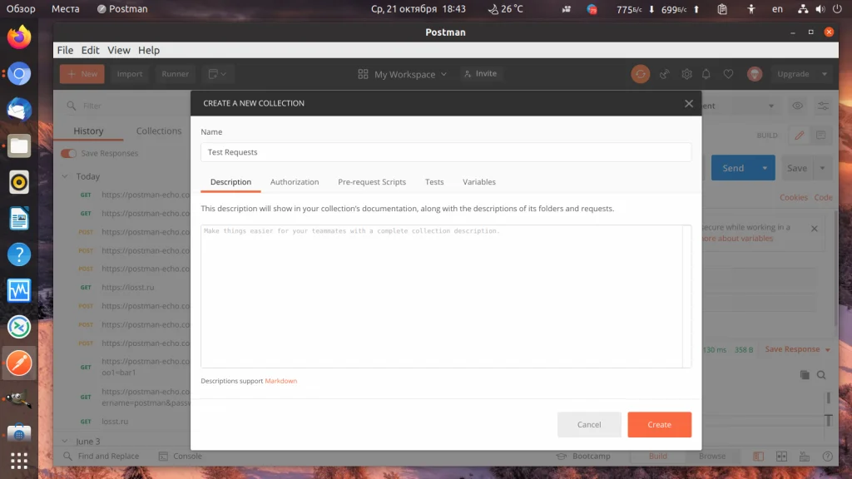Click the pencil build-mode icon
Image resolution: width=852 pixels, height=479 pixels.
800,136
